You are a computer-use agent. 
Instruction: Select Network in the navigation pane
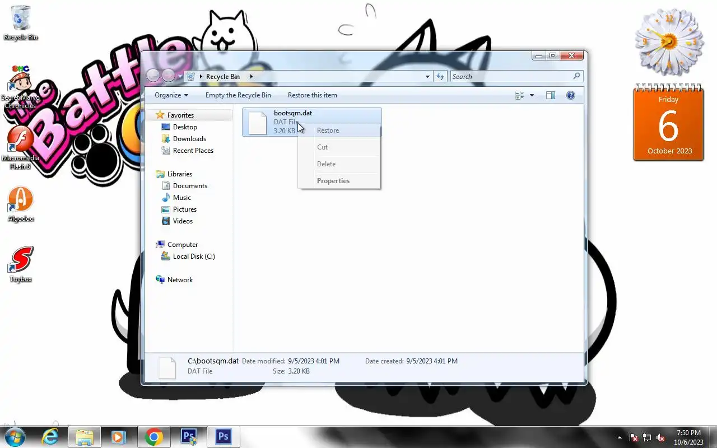point(180,280)
